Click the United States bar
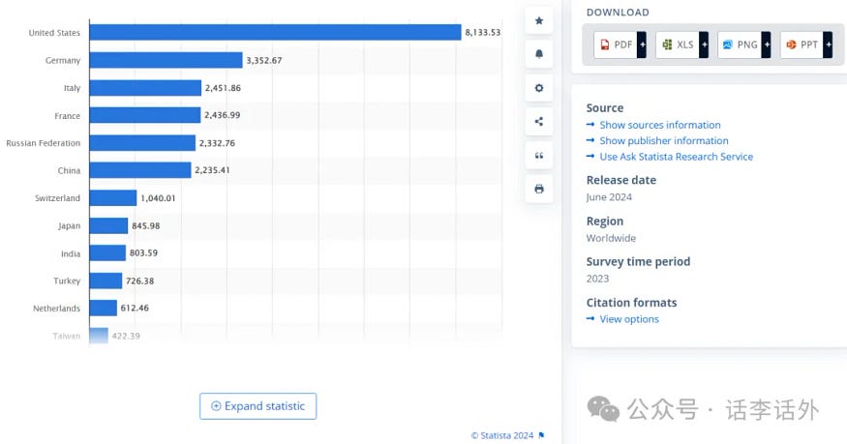This screenshot has height=444, width=847. click(x=275, y=33)
